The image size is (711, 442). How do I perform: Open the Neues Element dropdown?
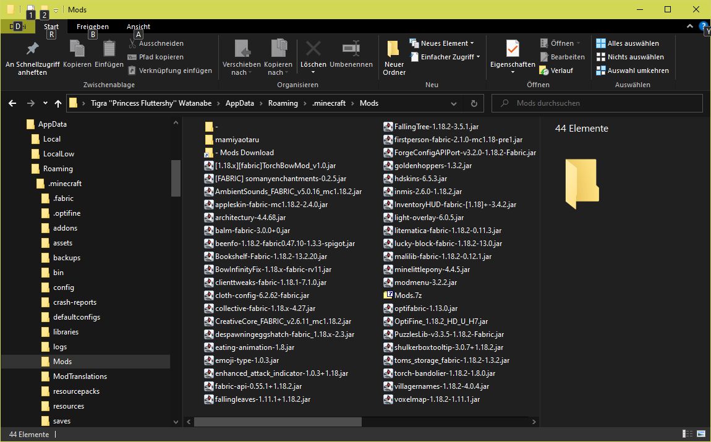pyautogui.click(x=441, y=43)
